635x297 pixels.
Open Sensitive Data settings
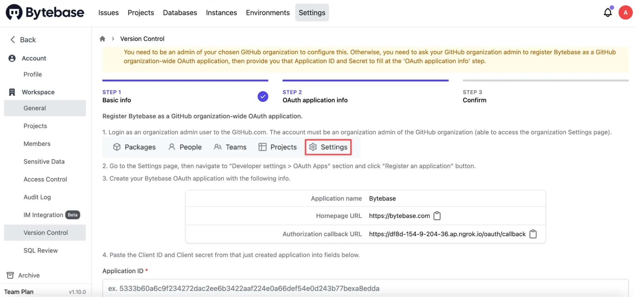[x=45, y=162]
